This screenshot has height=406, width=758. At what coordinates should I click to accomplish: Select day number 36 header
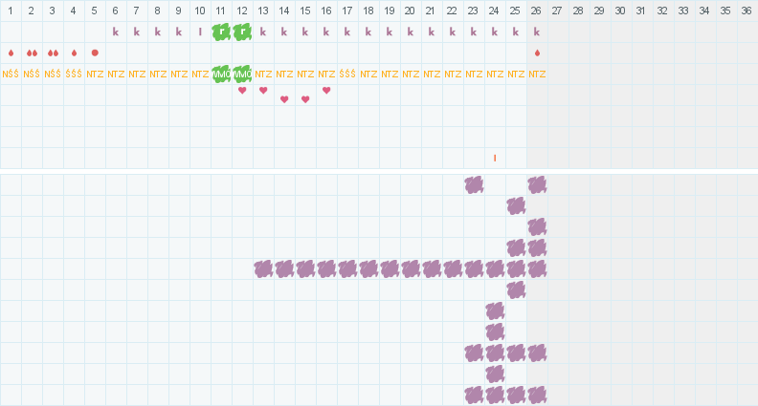click(x=747, y=11)
